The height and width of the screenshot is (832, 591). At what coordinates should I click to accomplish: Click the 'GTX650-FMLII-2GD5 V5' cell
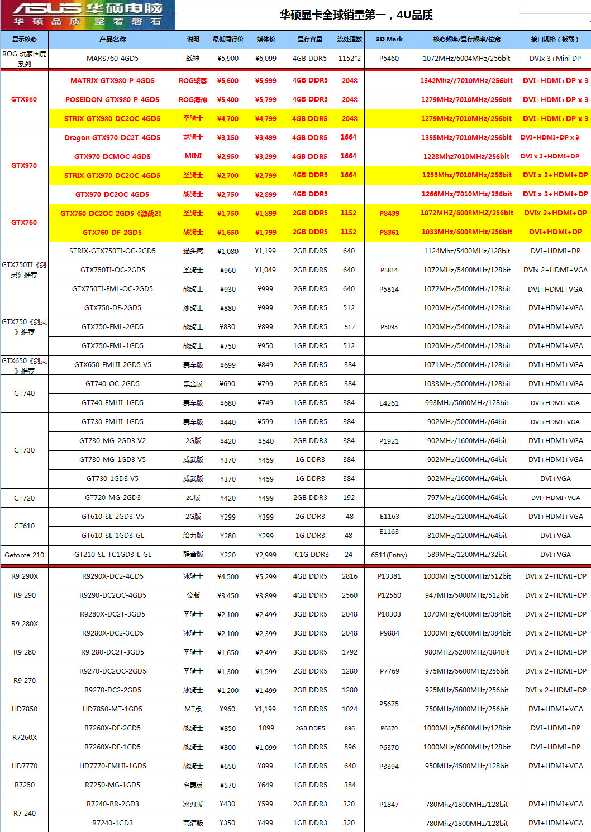pyautogui.click(x=112, y=365)
